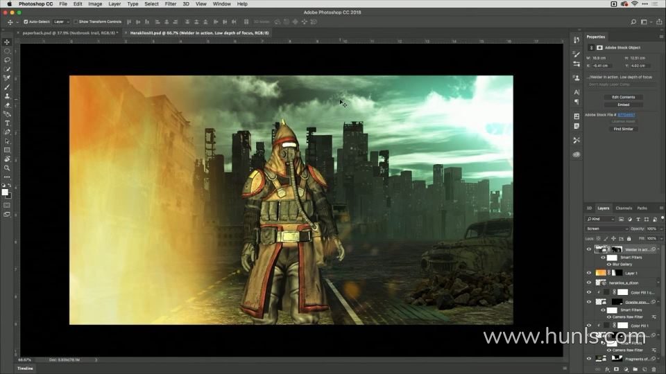Viewport: 666px width, 374px height.
Task: Select the Rectangle shape tool
Action: (x=7, y=150)
